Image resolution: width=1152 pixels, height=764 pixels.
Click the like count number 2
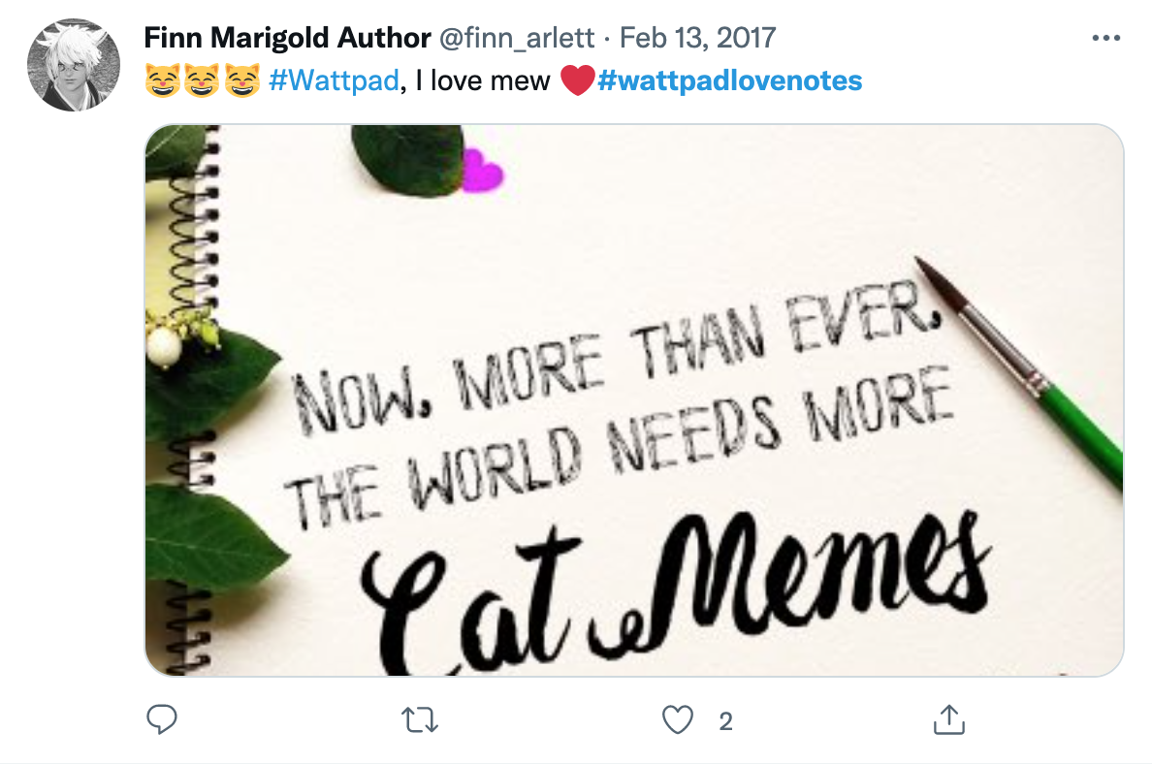(725, 720)
